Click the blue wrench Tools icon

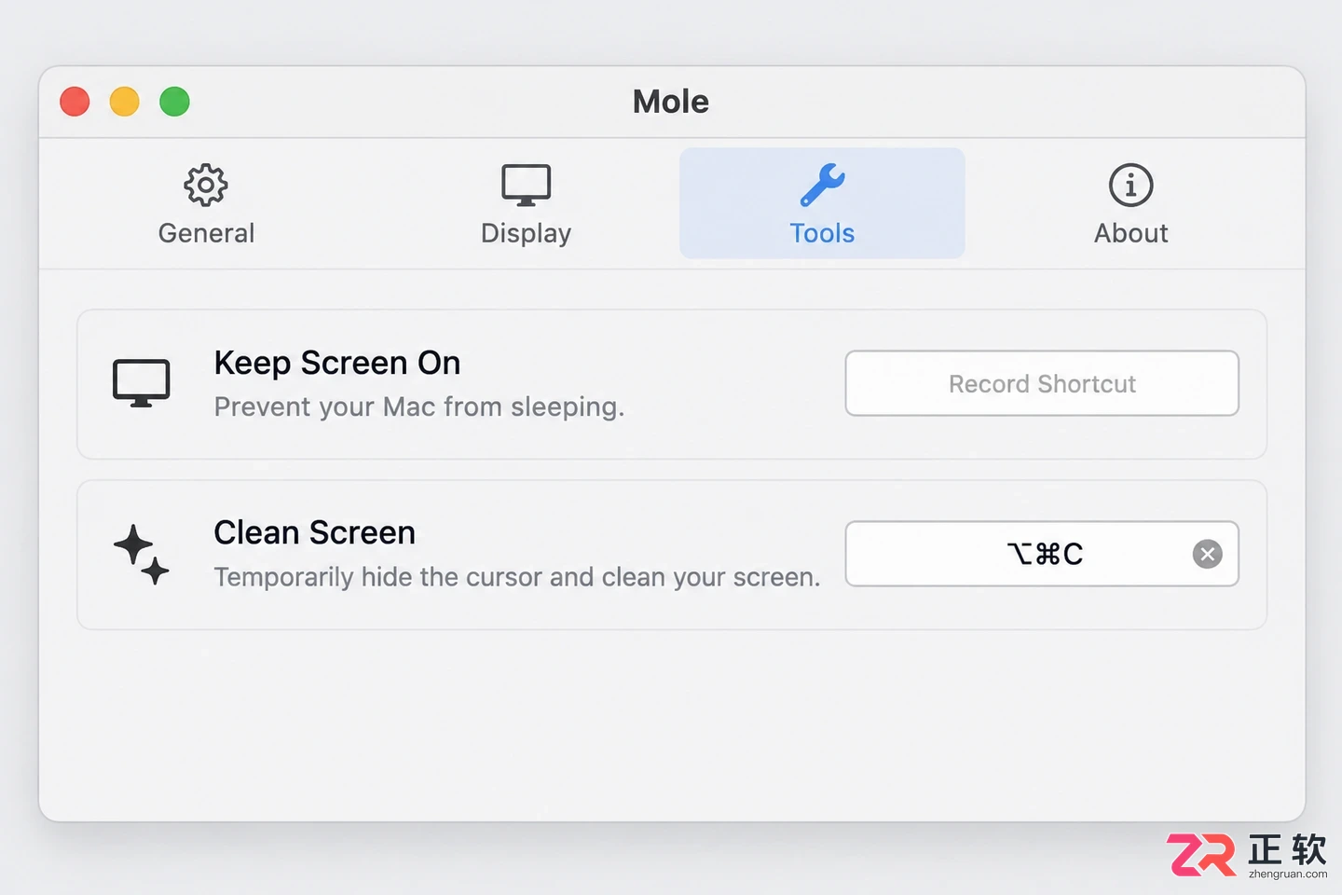[x=823, y=185]
